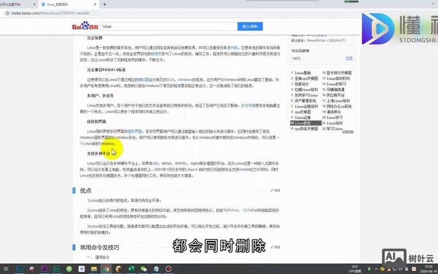The width and height of the screenshot is (438, 274).
Task: Switch to the first browser tab
Action: tap(19, 4)
